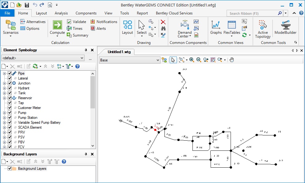Open the <default> symbology dropdown
This screenshot has height=183, width=305.
[81, 58]
